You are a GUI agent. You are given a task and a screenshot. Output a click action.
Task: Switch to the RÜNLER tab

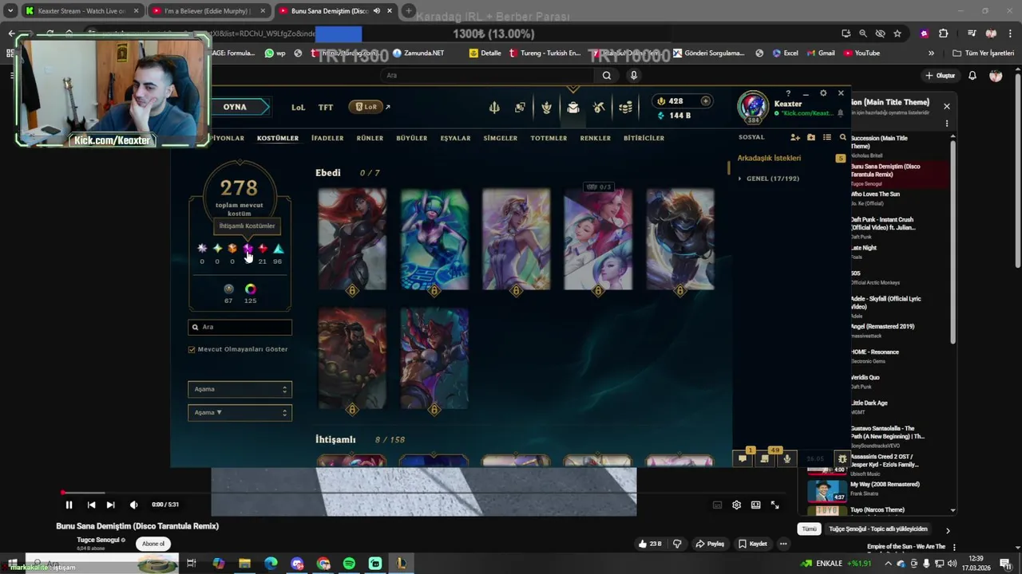point(370,138)
